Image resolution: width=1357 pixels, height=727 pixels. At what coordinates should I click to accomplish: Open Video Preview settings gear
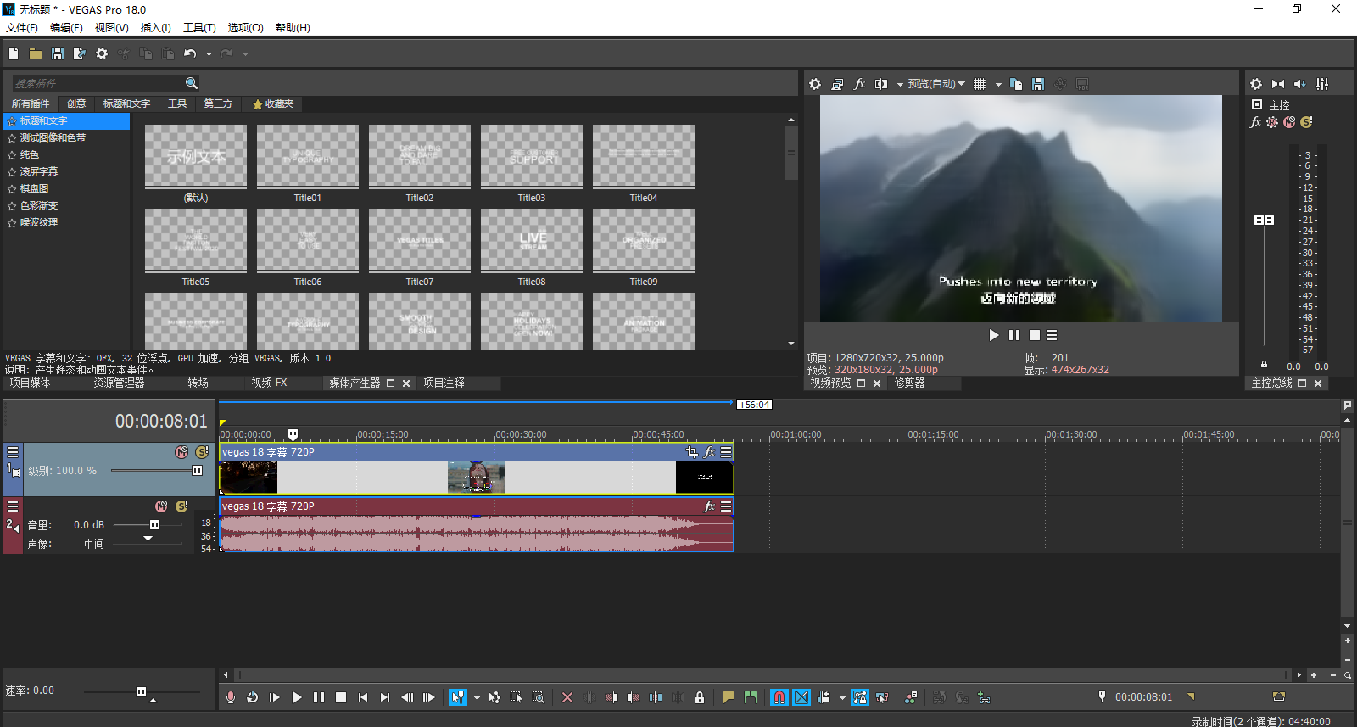coord(815,84)
